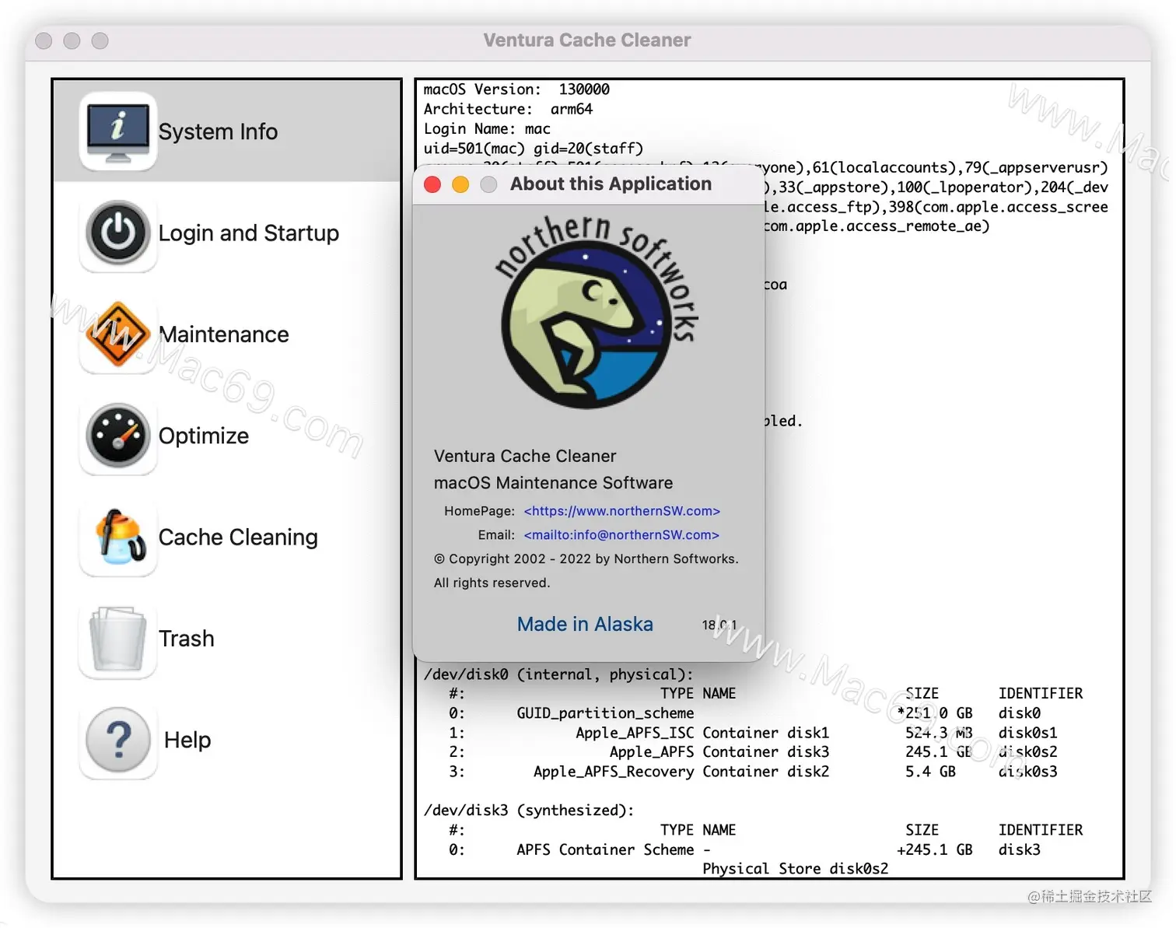
Task: Click the Apple_APFS_ISC Container disk1 row
Action: click(x=753, y=733)
